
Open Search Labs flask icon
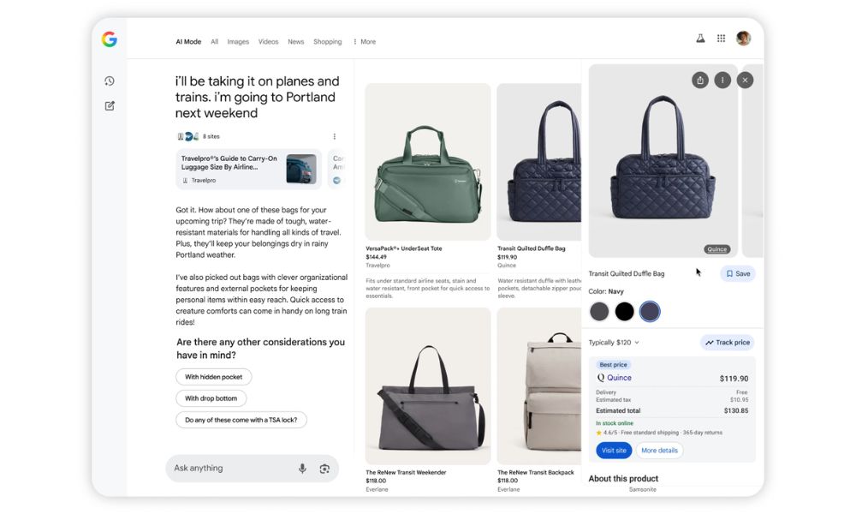700,39
